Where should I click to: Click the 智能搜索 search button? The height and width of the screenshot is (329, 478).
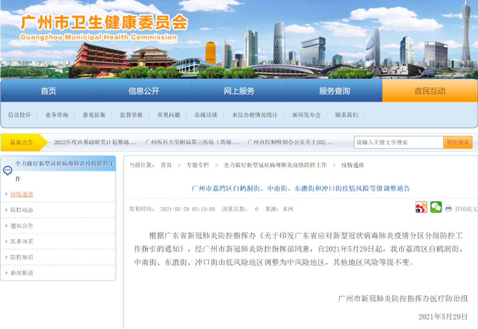(x=458, y=142)
